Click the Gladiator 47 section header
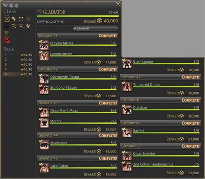The image size is (205, 179). pos(160,77)
